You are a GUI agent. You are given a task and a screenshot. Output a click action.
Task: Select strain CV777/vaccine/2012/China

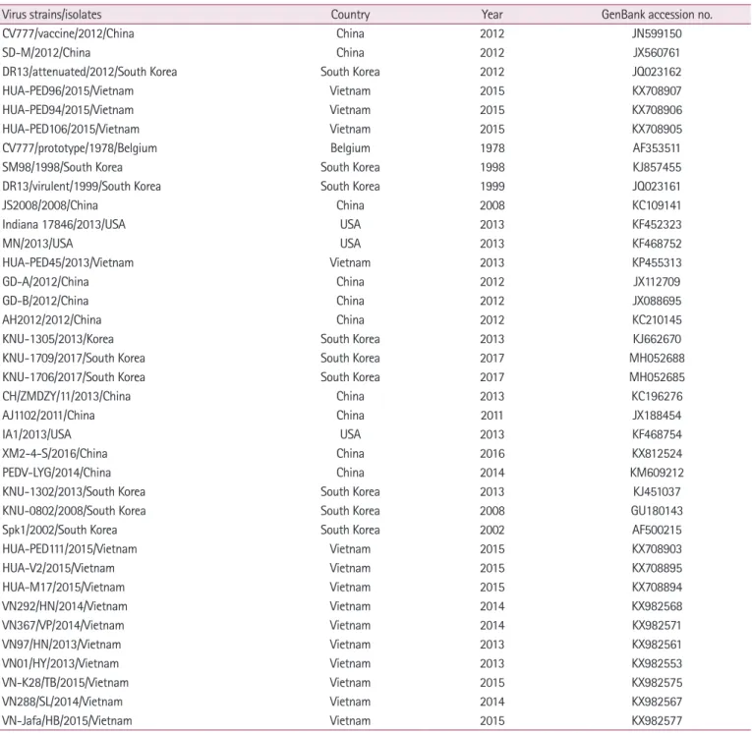pyautogui.click(x=68, y=33)
